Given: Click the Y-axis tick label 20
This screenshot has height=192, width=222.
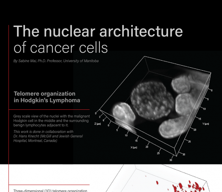Looking at the screenshot, I should click(x=195, y=130).
